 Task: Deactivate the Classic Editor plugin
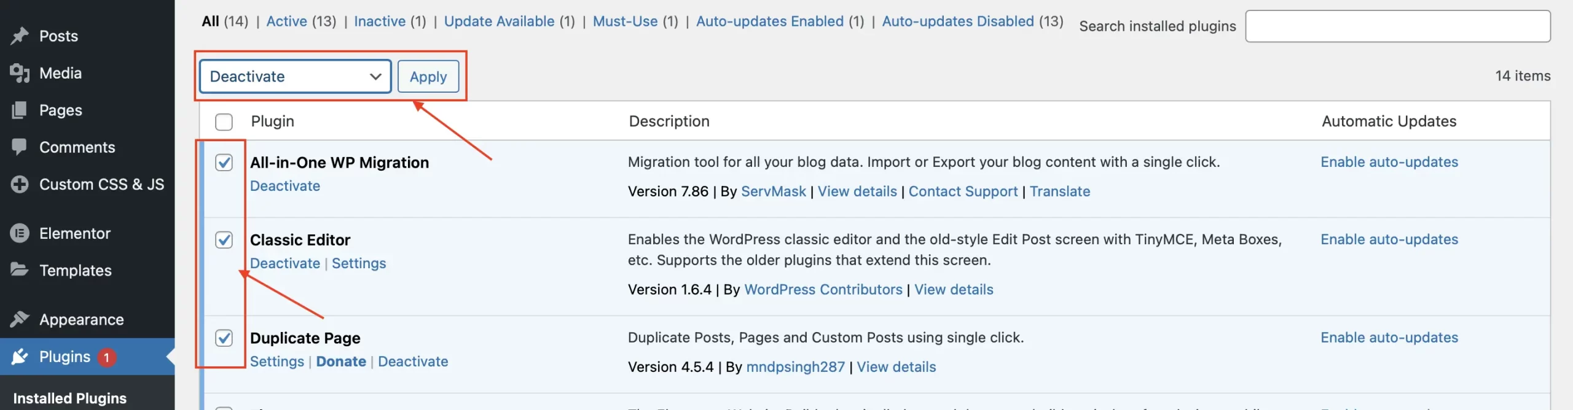pyautogui.click(x=285, y=263)
